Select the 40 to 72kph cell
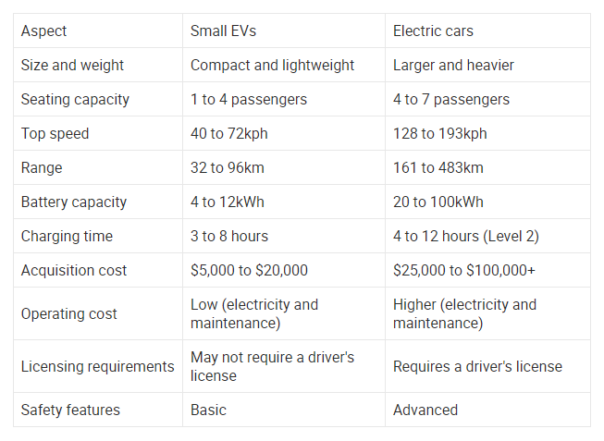Image resolution: width=604 pixels, height=441 pixels. tap(284, 134)
